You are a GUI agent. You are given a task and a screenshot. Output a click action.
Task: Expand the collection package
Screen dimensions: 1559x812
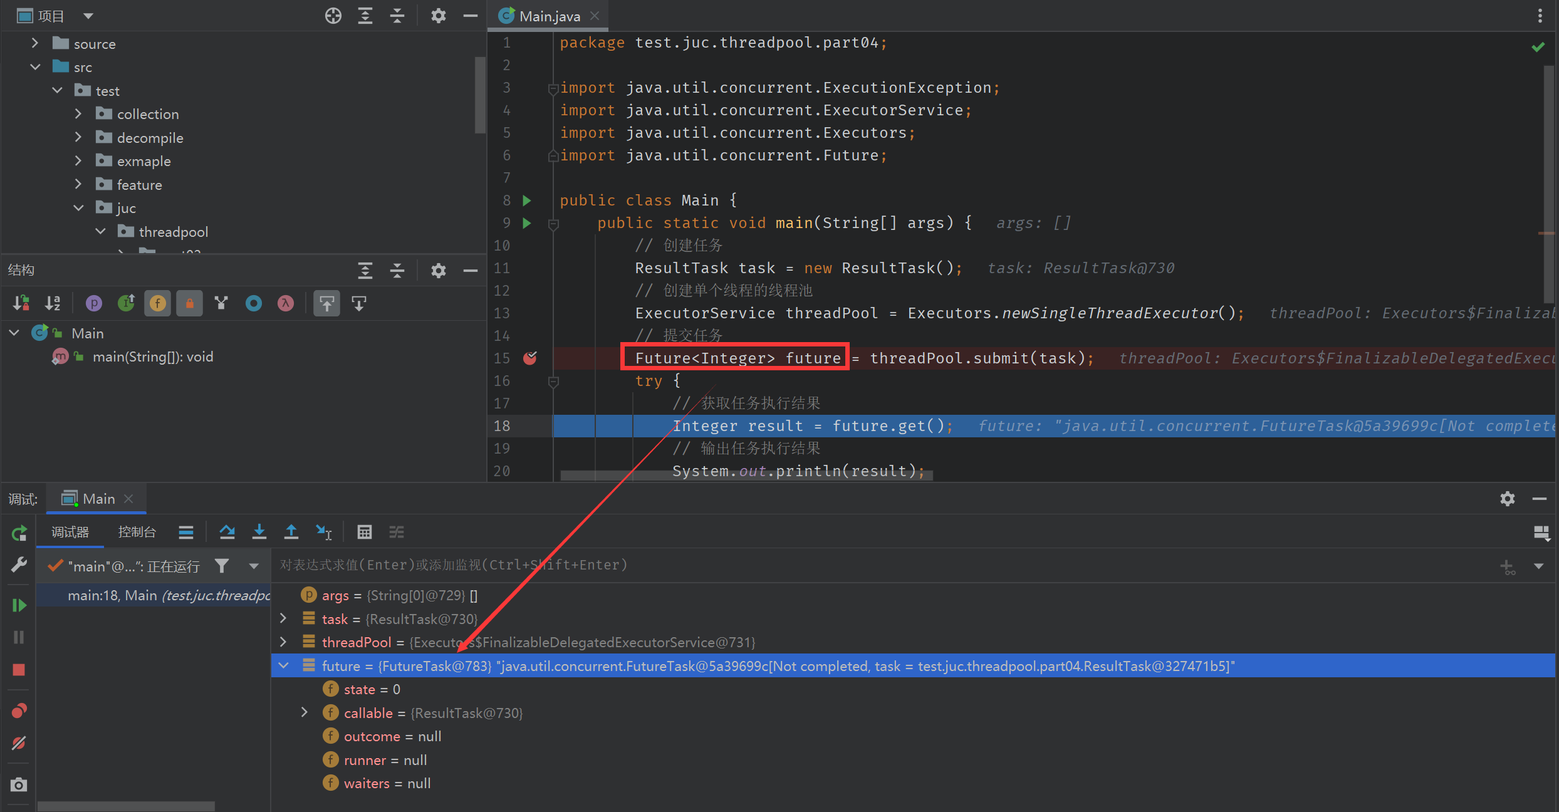point(78,113)
